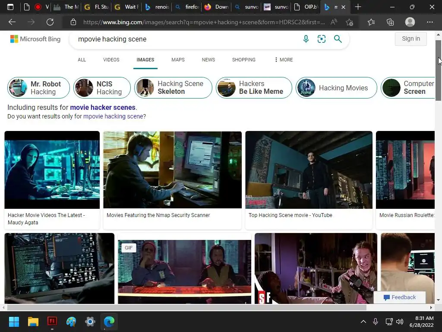
Task: Open Top Hacking Scene movie YouTube thumbnail
Action: click(309, 170)
